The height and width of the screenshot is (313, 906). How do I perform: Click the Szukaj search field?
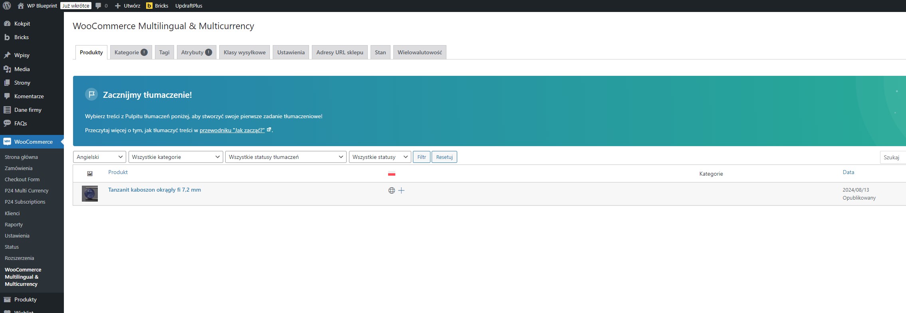coord(893,157)
